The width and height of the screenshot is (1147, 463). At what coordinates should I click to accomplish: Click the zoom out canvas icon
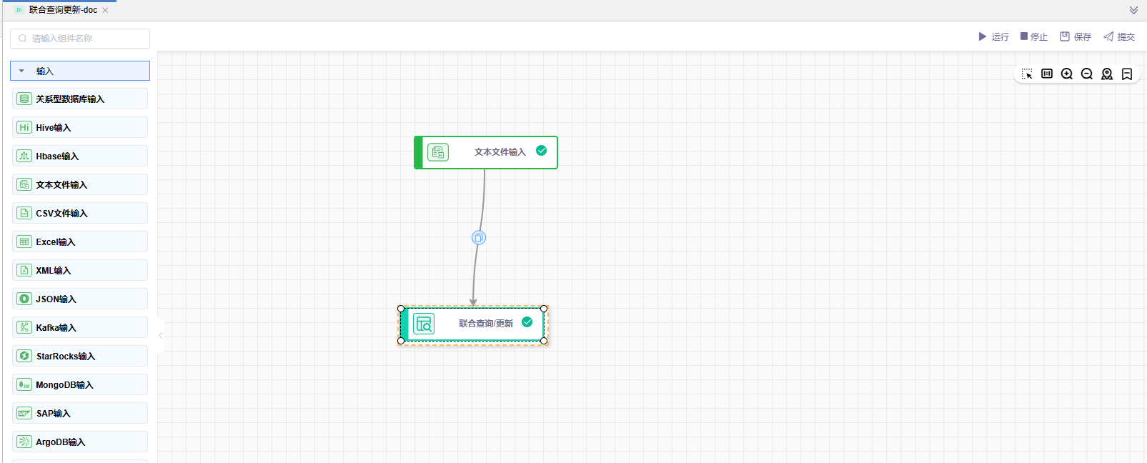(x=1087, y=74)
